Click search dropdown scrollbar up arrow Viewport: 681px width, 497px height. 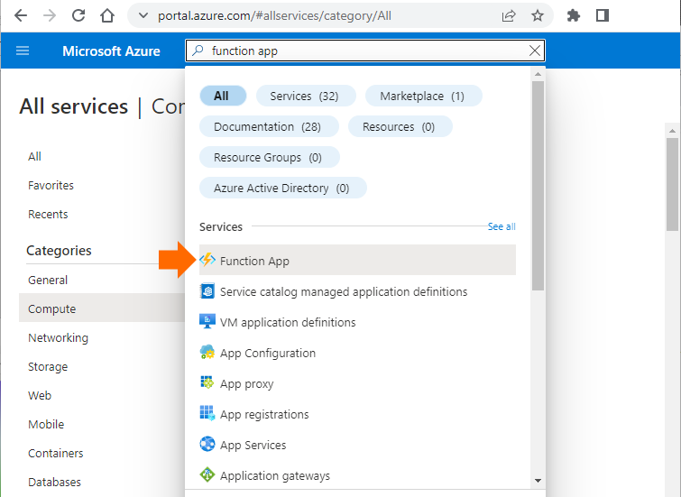click(538, 74)
